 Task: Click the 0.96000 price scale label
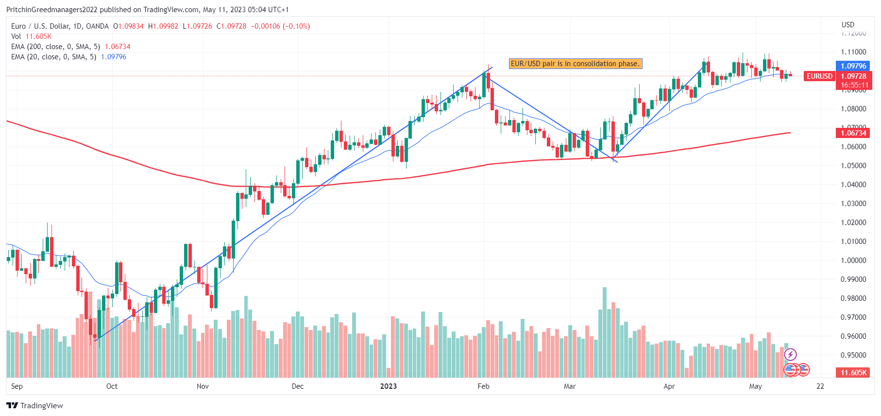pos(854,336)
